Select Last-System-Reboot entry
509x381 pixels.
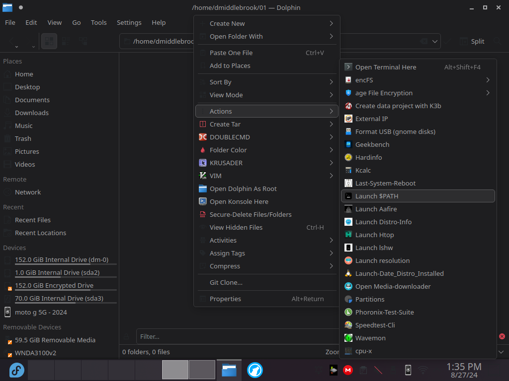click(418, 184)
